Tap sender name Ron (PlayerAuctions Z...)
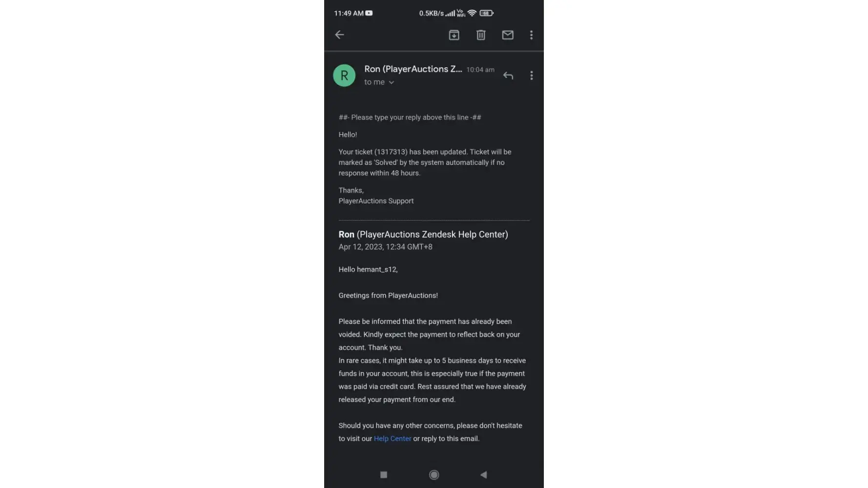This screenshot has height=488, width=868. (x=413, y=69)
